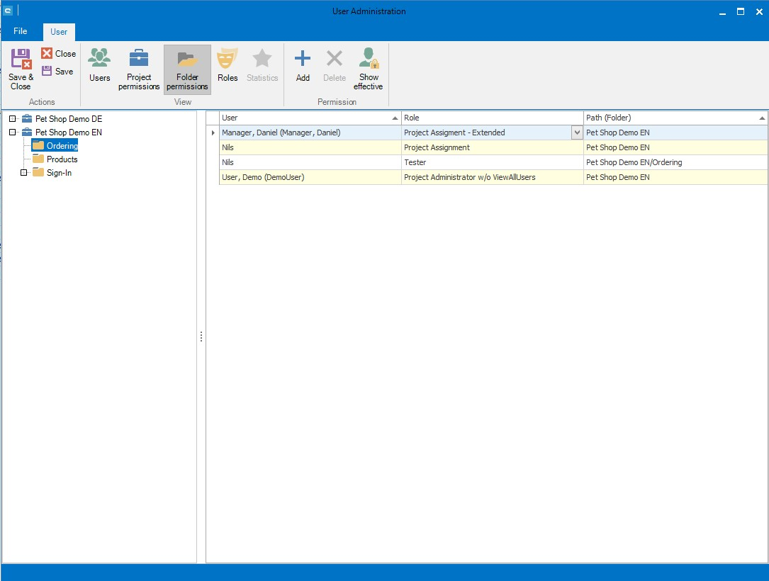Show effective permissions
Image resolution: width=769 pixels, height=581 pixels.
click(368, 69)
